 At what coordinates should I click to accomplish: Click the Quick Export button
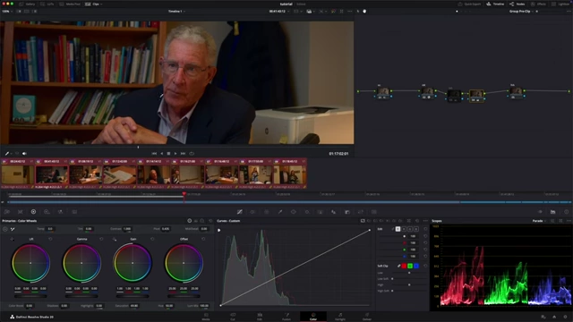(x=469, y=4)
